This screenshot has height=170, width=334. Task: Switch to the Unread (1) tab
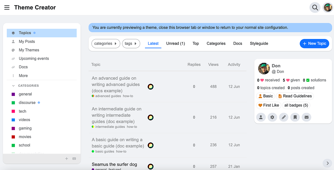point(175,43)
